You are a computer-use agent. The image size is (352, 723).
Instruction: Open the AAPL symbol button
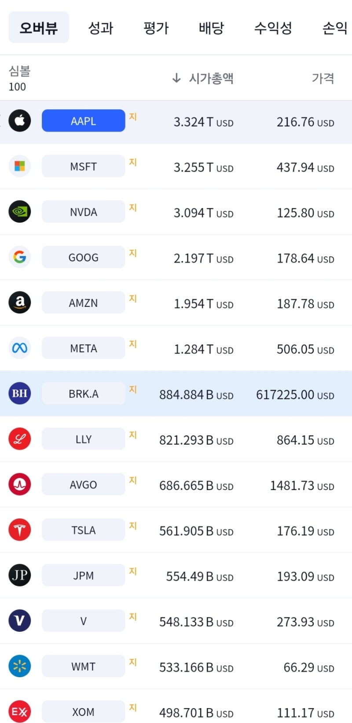83,121
